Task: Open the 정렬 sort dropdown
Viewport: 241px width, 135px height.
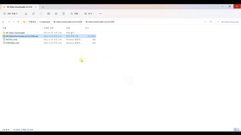Action: [x=75, y=13]
